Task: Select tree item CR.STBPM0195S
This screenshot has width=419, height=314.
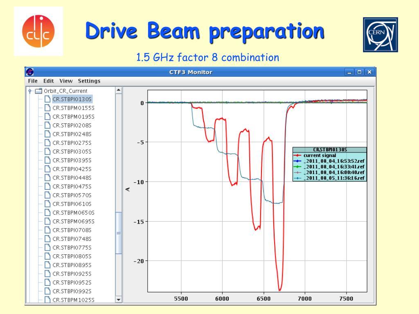Action: pos(73,117)
